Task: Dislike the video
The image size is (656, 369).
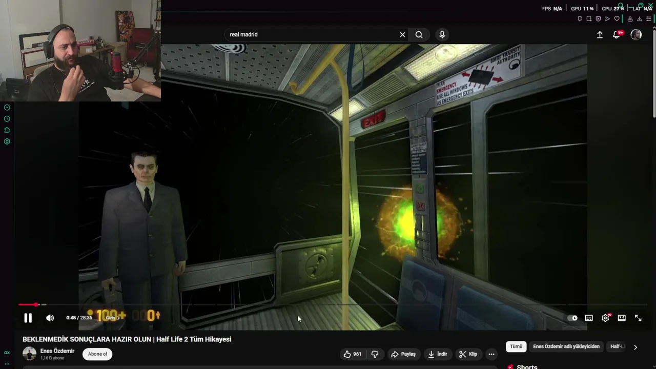Action: point(375,354)
